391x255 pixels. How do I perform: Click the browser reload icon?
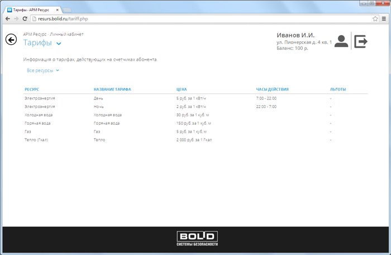point(25,18)
